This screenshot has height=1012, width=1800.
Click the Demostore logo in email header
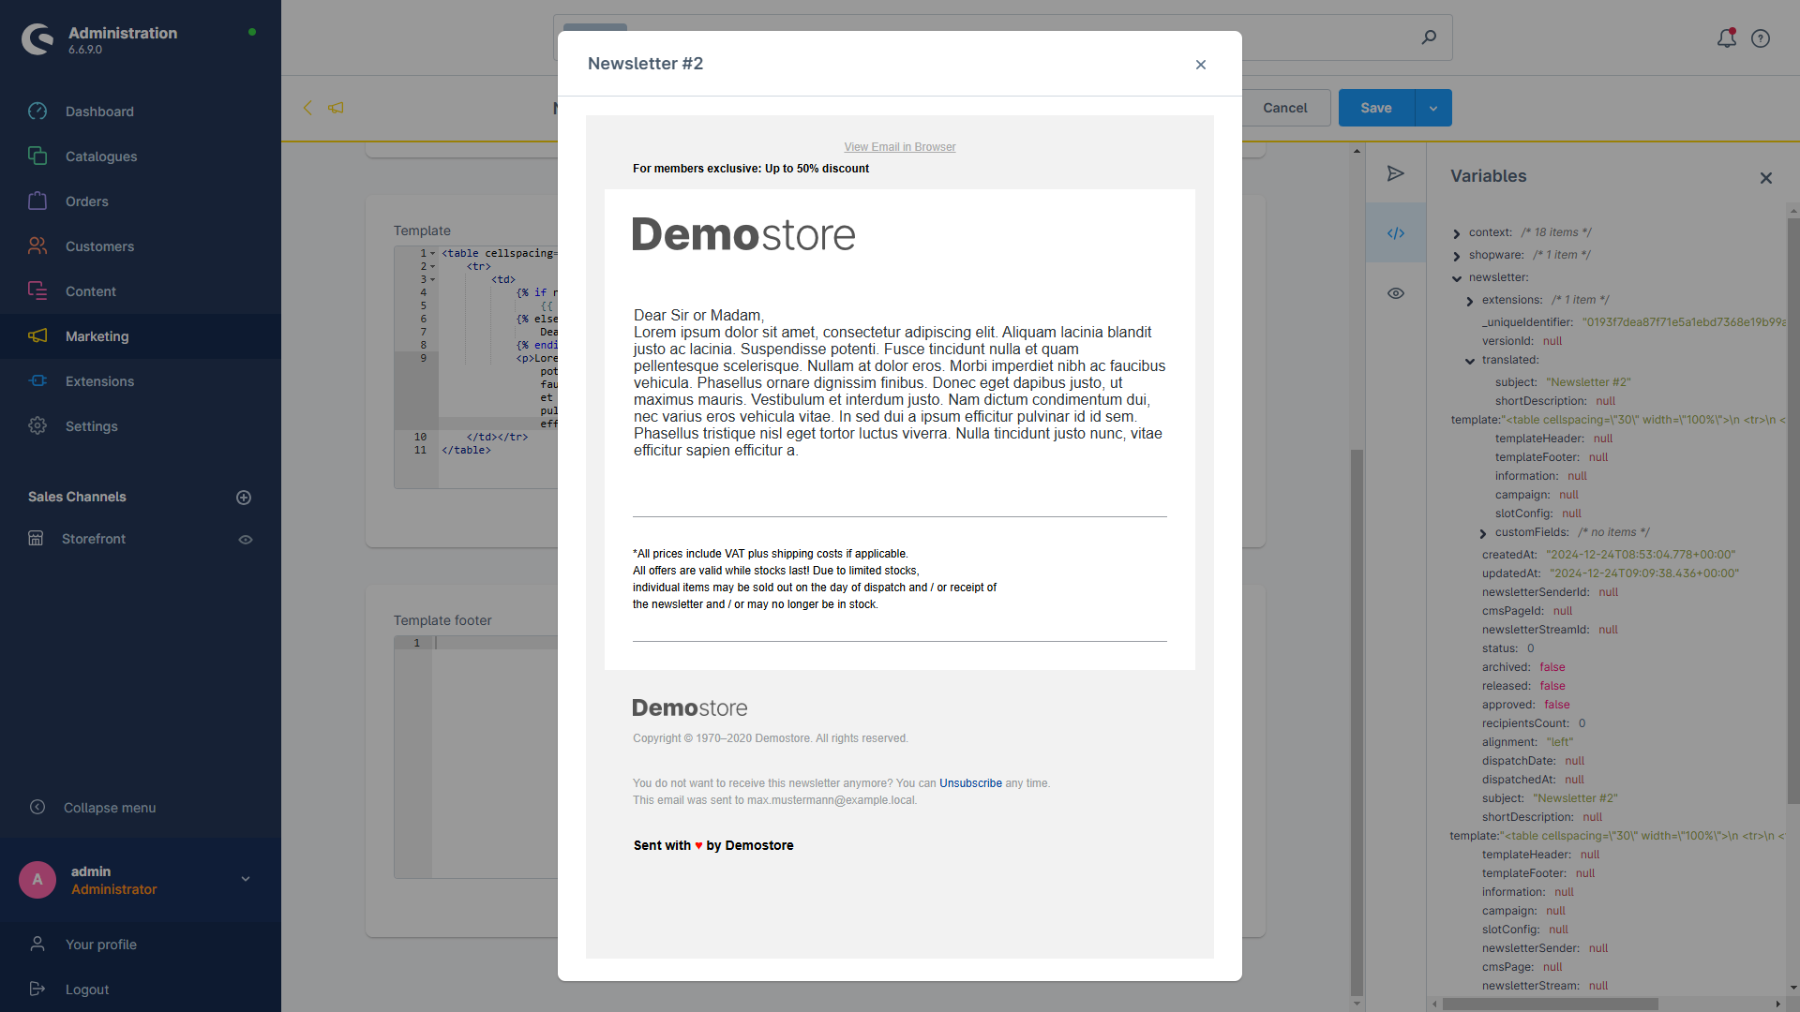[x=743, y=234]
